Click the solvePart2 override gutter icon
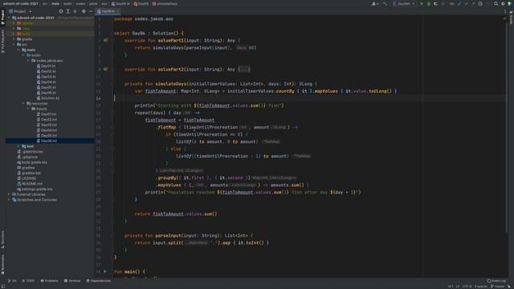514x289 pixels. 105,69
